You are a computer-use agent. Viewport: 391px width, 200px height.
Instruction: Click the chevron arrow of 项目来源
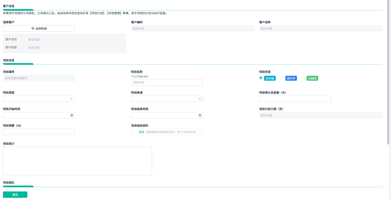pyautogui.click(x=200, y=99)
